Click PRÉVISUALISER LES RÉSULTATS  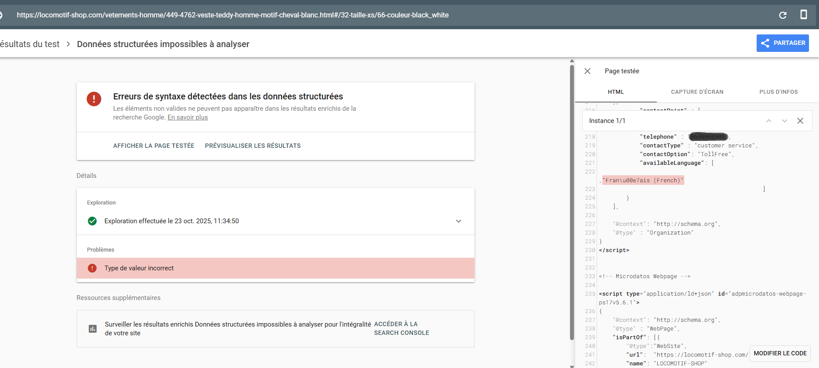click(253, 146)
